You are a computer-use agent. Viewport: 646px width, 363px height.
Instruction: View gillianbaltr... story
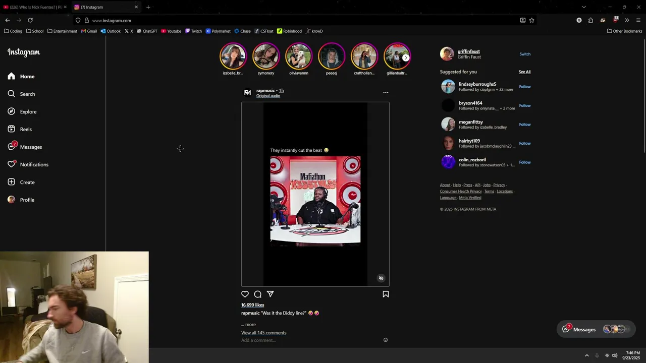tap(397, 59)
